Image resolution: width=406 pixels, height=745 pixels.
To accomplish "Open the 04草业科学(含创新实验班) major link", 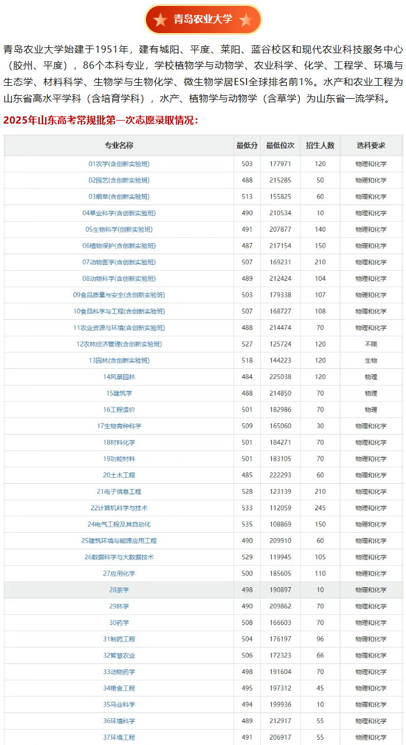I will click(x=119, y=213).
